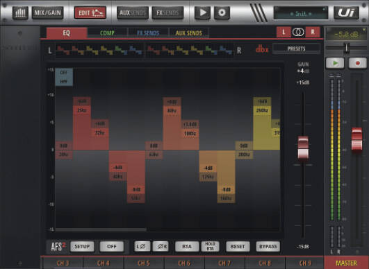Screen dimensions: 369x269
Task: Invert left channel phase
Action: pos(142,246)
